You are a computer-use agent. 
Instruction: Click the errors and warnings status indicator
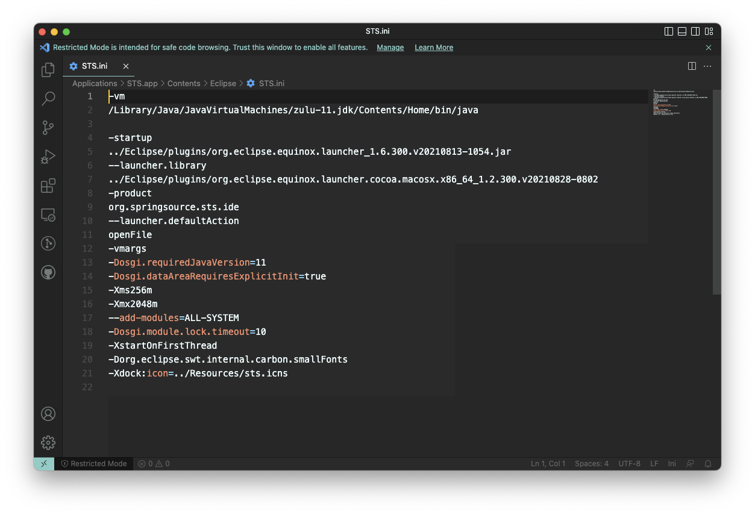(x=154, y=464)
